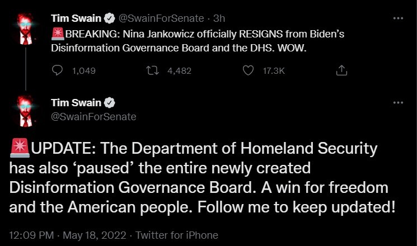Click @SwainForSenate handle in first tweet header
The width and height of the screenshot is (417, 246).
pyautogui.click(x=161, y=18)
